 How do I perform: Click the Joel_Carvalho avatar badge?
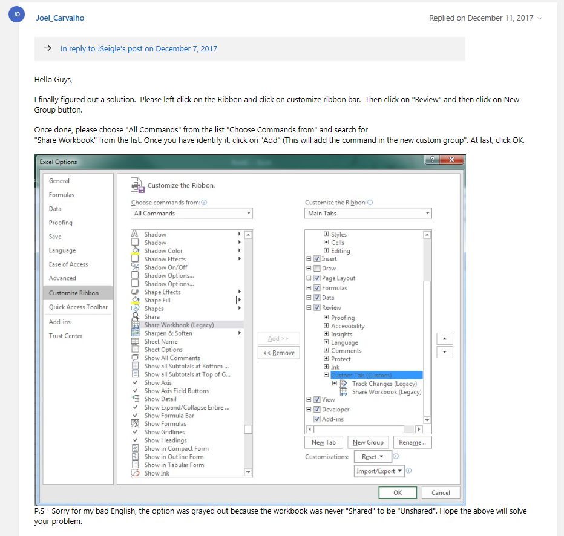point(16,15)
